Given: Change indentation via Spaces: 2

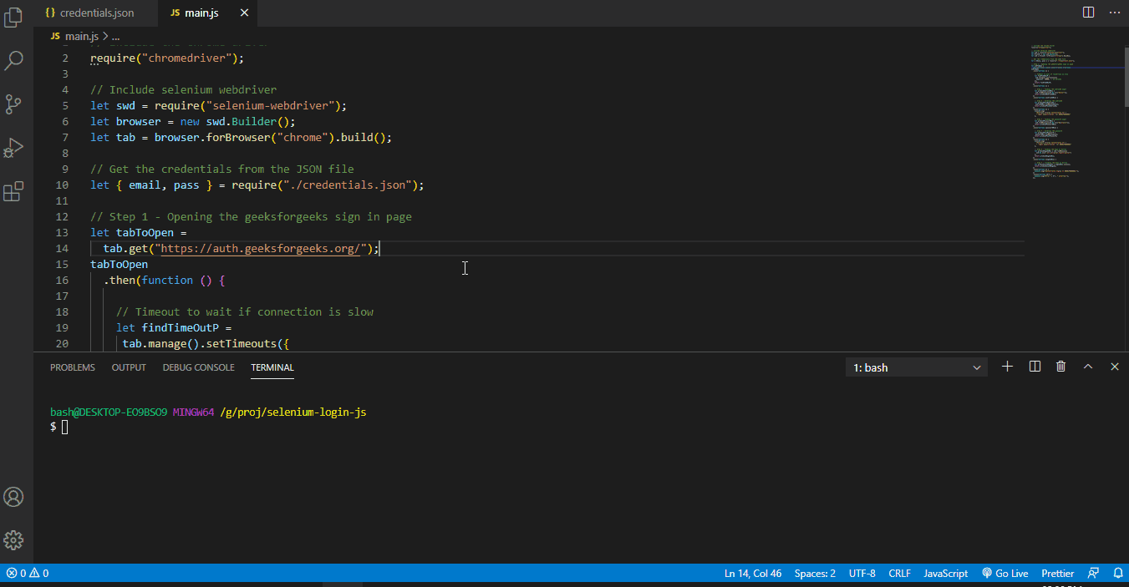Looking at the screenshot, I should tap(814, 573).
